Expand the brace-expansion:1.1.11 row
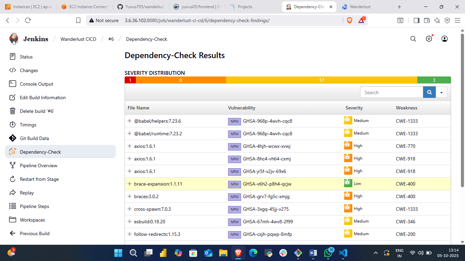Viewport: 465px width, 261px height. (x=129, y=184)
